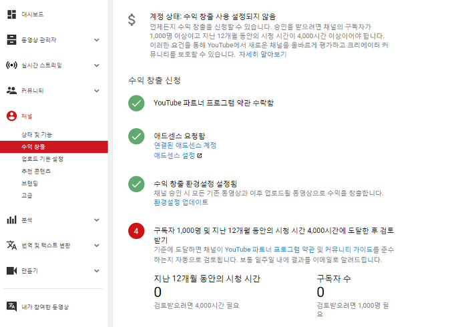Image resolution: width=456 pixels, height=327 pixels.
Task: Click the 동영상 관리자 video manager icon
Action: click(x=11, y=39)
